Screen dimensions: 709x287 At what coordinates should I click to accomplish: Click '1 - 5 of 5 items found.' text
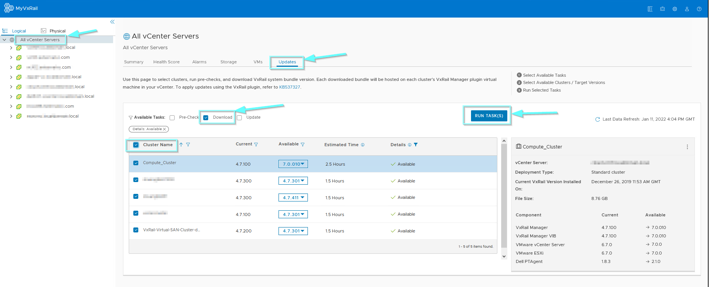pyautogui.click(x=476, y=247)
